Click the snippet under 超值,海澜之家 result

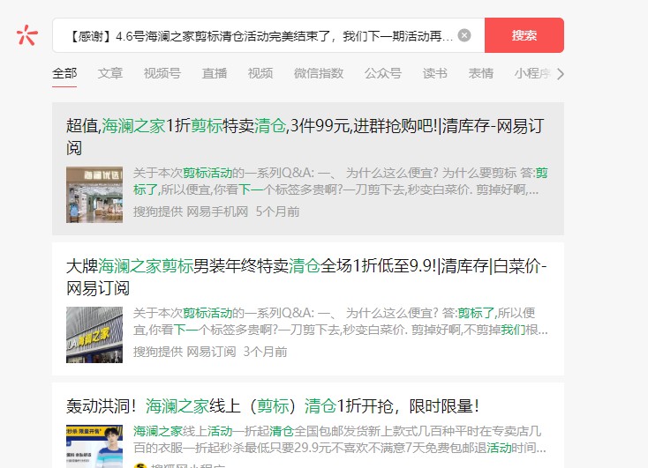click(x=340, y=182)
